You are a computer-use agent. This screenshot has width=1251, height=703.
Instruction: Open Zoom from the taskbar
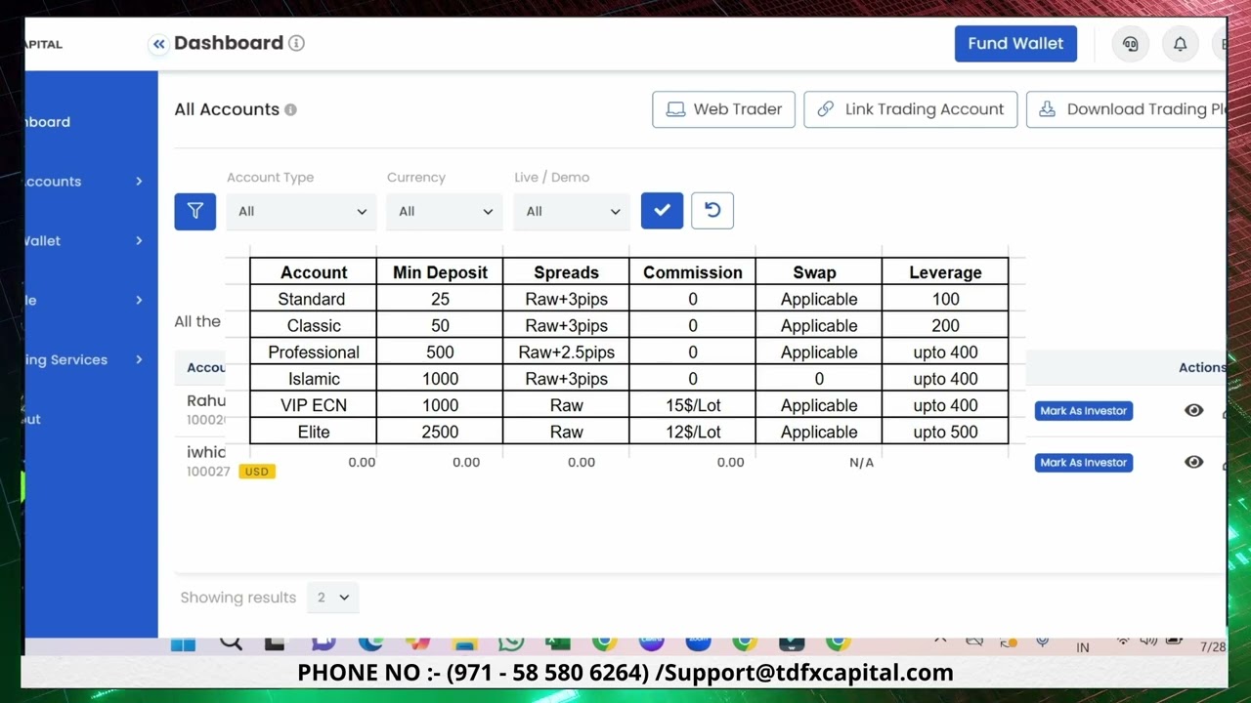[698, 642]
